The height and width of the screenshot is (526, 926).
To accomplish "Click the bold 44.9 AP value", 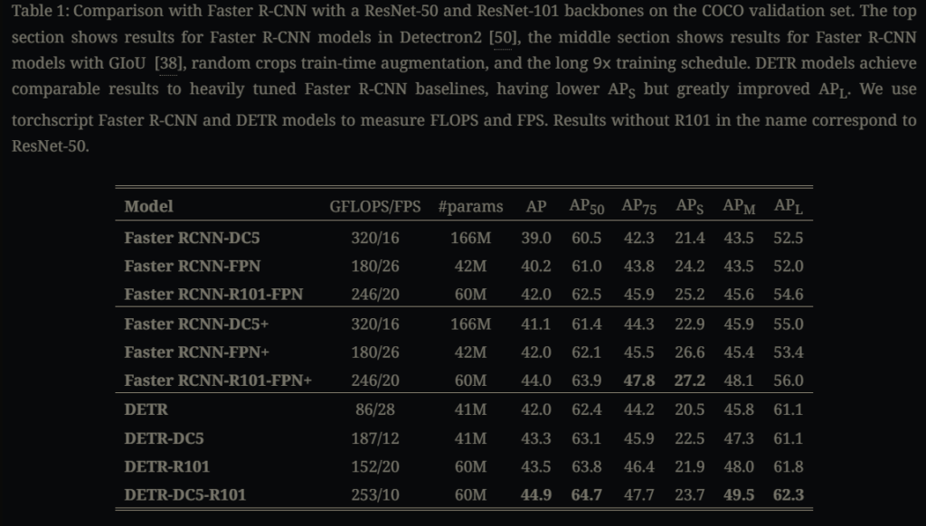I will pos(536,494).
